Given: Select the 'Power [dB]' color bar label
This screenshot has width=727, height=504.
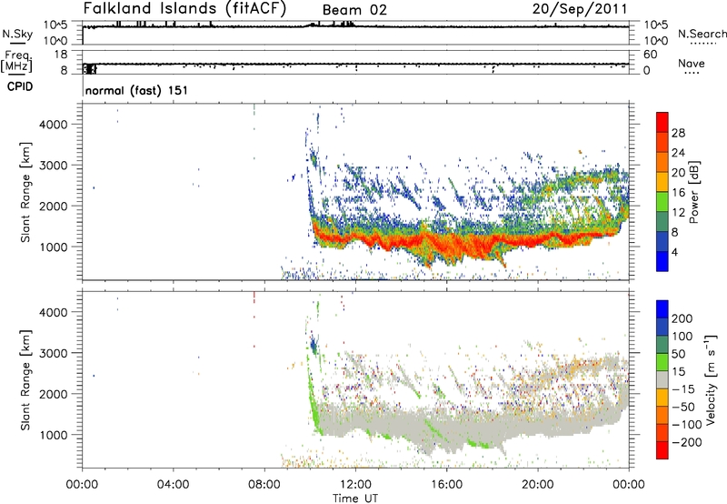Looking at the screenshot, I should [x=693, y=192].
